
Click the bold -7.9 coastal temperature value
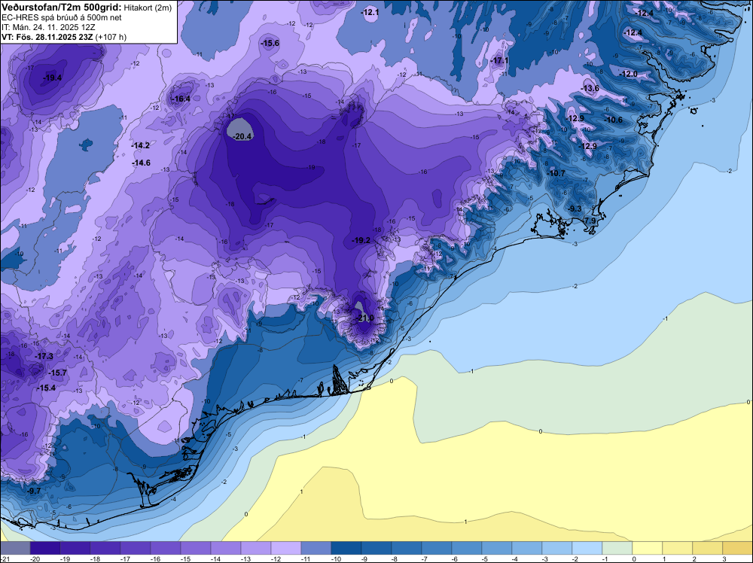pyautogui.click(x=590, y=221)
